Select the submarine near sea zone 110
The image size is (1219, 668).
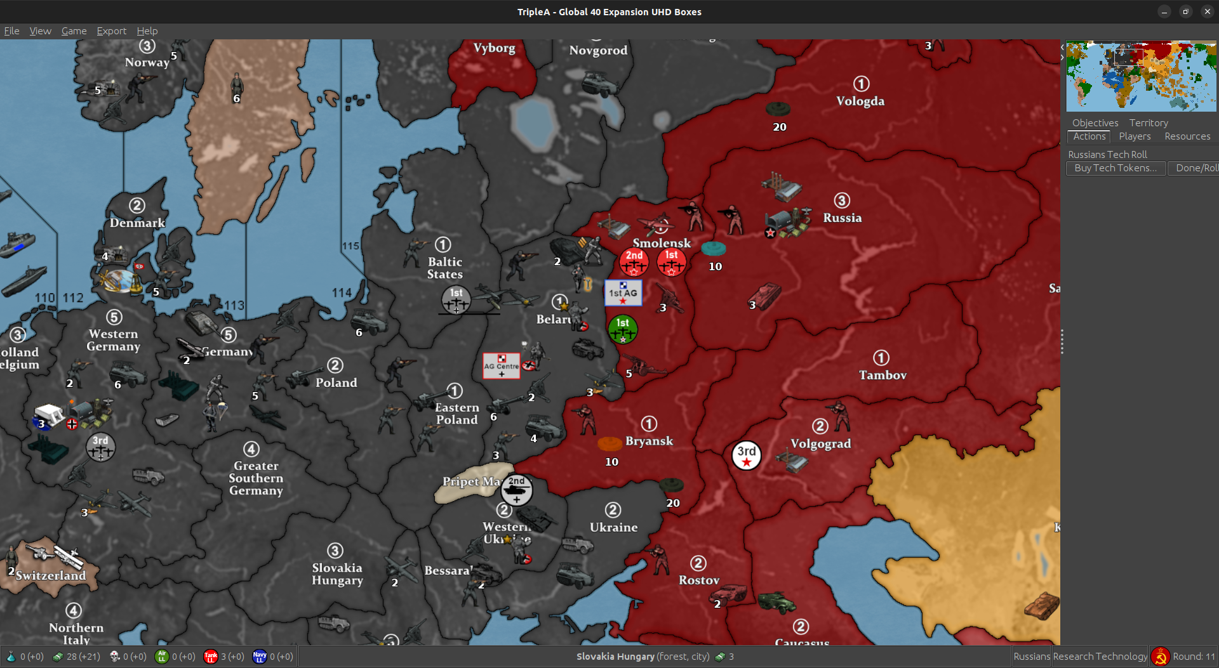[24, 282]
